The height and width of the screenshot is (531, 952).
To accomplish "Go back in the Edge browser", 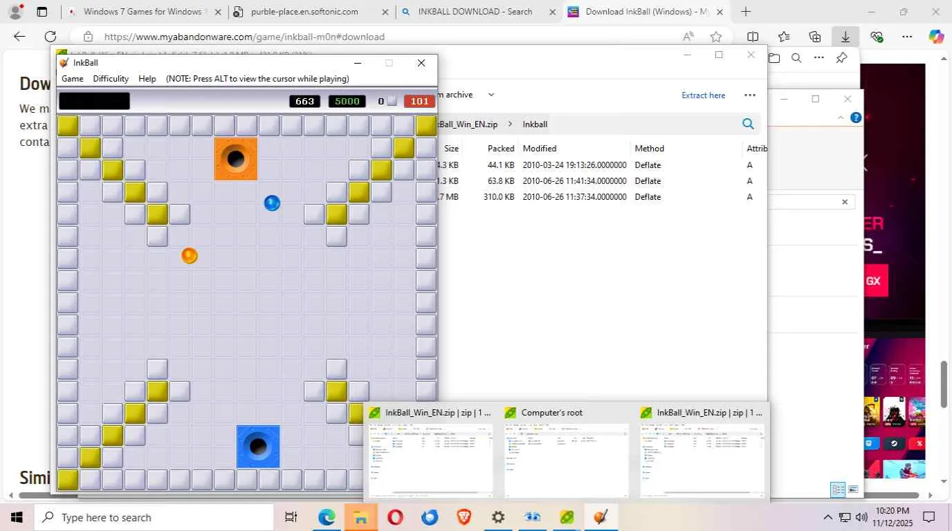I will click(x=19, y=37).
